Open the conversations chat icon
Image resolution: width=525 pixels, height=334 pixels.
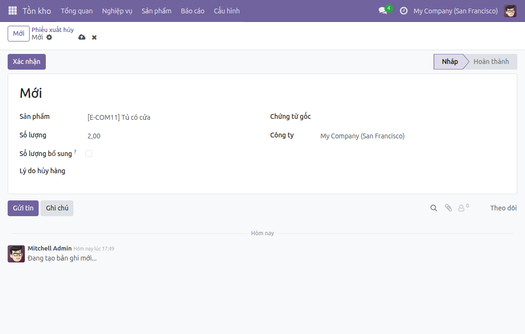click(383, 10)
